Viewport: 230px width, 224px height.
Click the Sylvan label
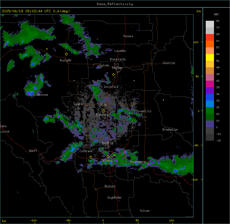[x=104, y=65]
